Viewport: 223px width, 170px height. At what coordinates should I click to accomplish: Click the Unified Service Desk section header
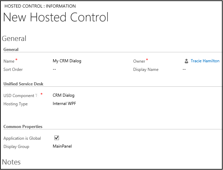click(23, 84)
